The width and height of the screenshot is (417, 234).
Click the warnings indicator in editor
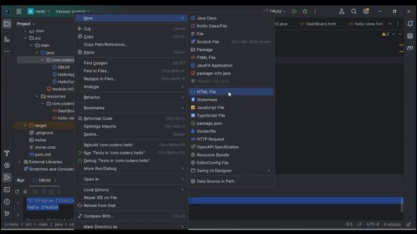coord(385,34)
